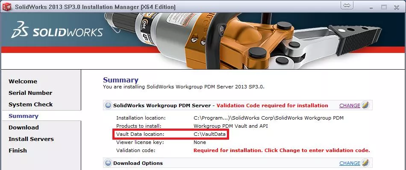The image size is (406, 170).
Task: Collapse the SolidWorks Workgroup PDM Server section
Action: click(x=108, y=106)
